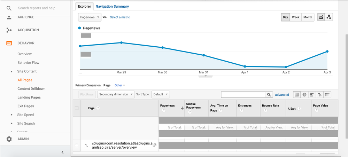Set graph granularity to Month

coord(308,17)
